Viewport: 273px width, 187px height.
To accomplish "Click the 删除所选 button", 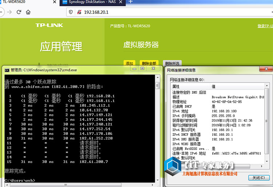I will coord(172,63).
